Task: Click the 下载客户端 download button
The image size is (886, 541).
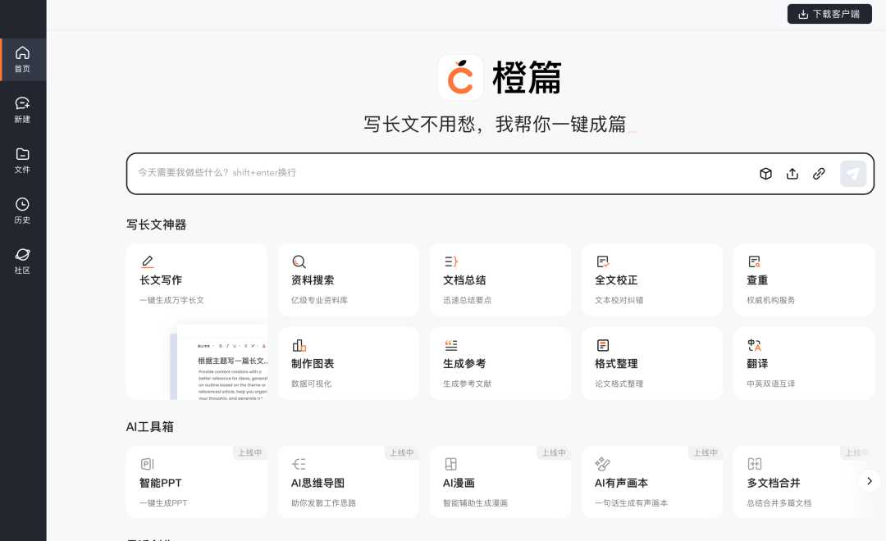Action: (x=829, y=14)
